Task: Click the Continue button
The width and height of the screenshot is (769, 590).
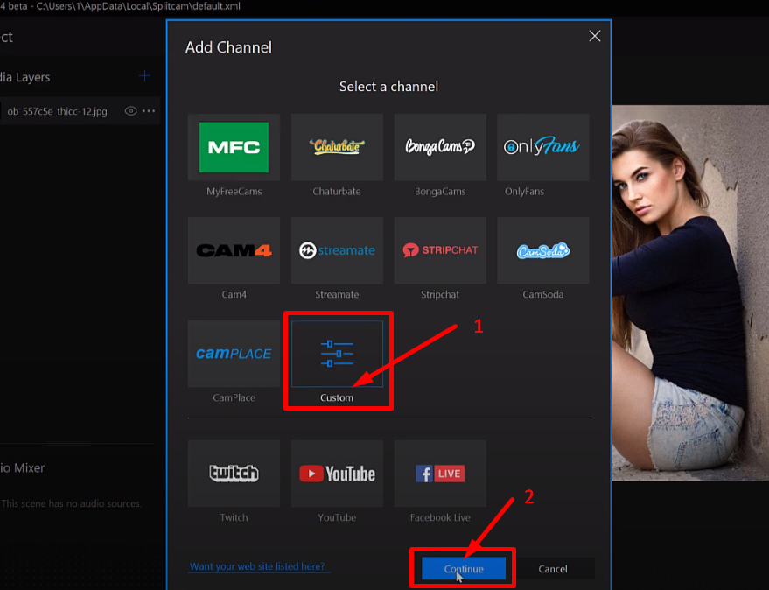Action: (464, 568)
